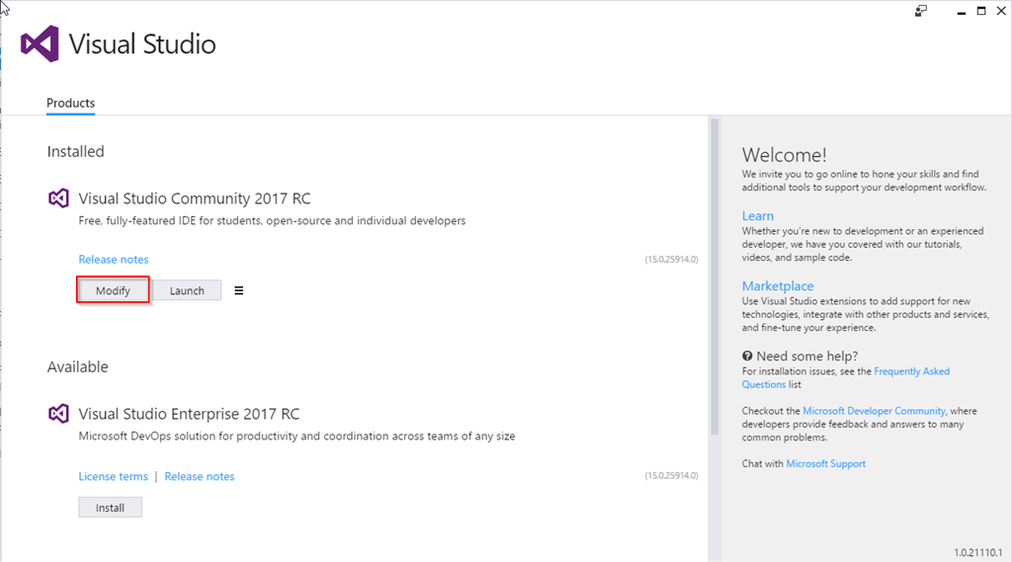
Task: Open the hamburger menu beside Launch
Action: pyautogui.click(x=239, y=290)
